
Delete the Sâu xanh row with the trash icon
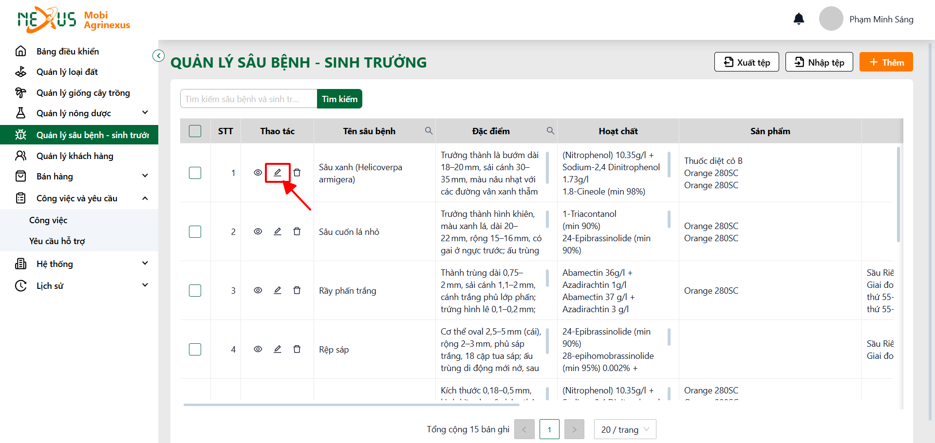point(297,173)
